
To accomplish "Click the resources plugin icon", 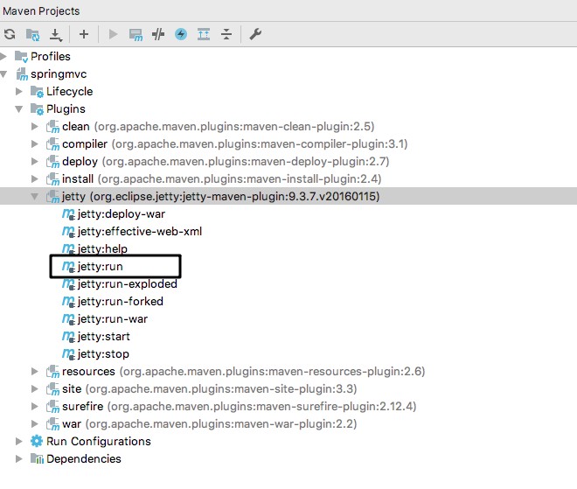I will click(52, 372).
